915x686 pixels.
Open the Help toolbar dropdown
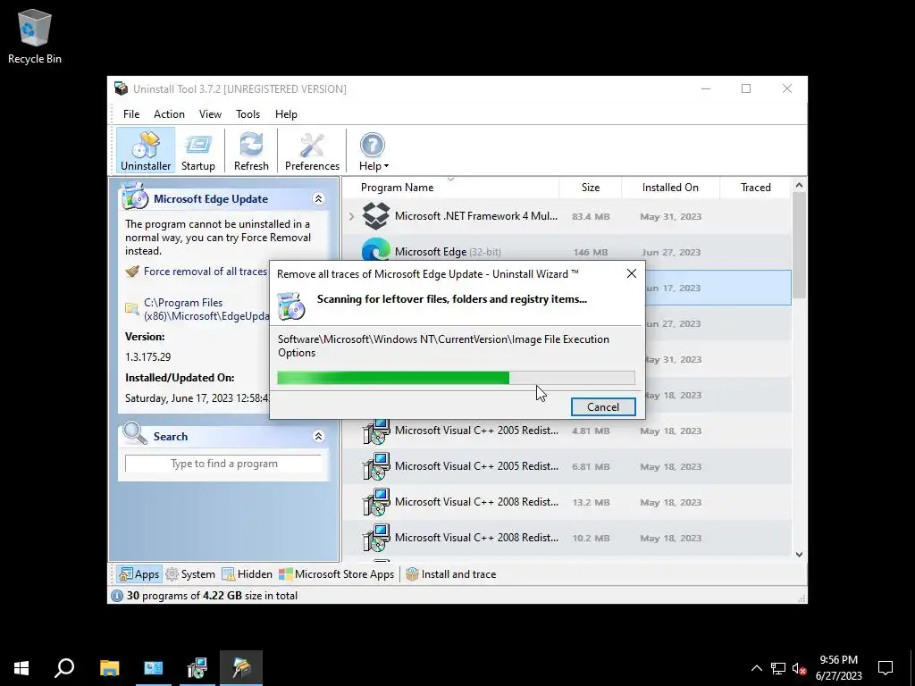[x=373, y=151]
